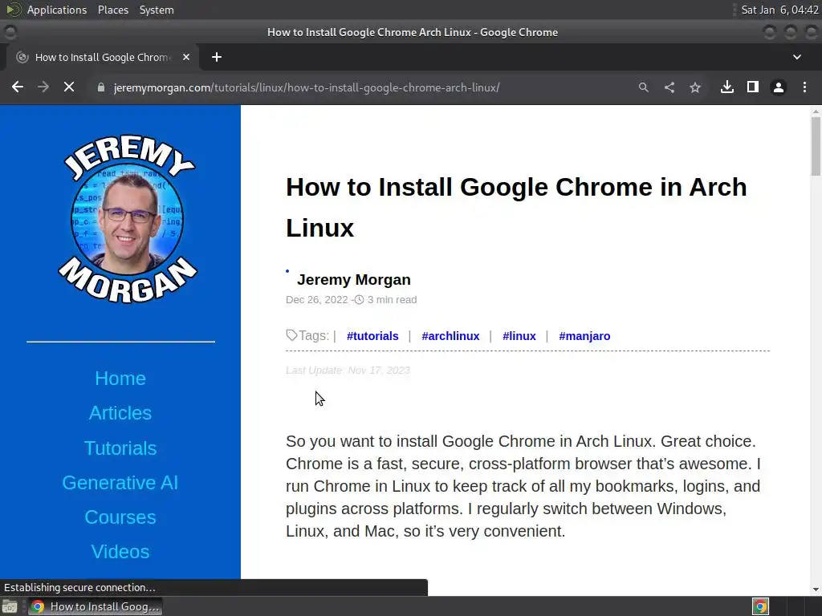Screen dimensions: 822x616
Task: Click the tag icon beside Tags label
Action: coord(291,334)
